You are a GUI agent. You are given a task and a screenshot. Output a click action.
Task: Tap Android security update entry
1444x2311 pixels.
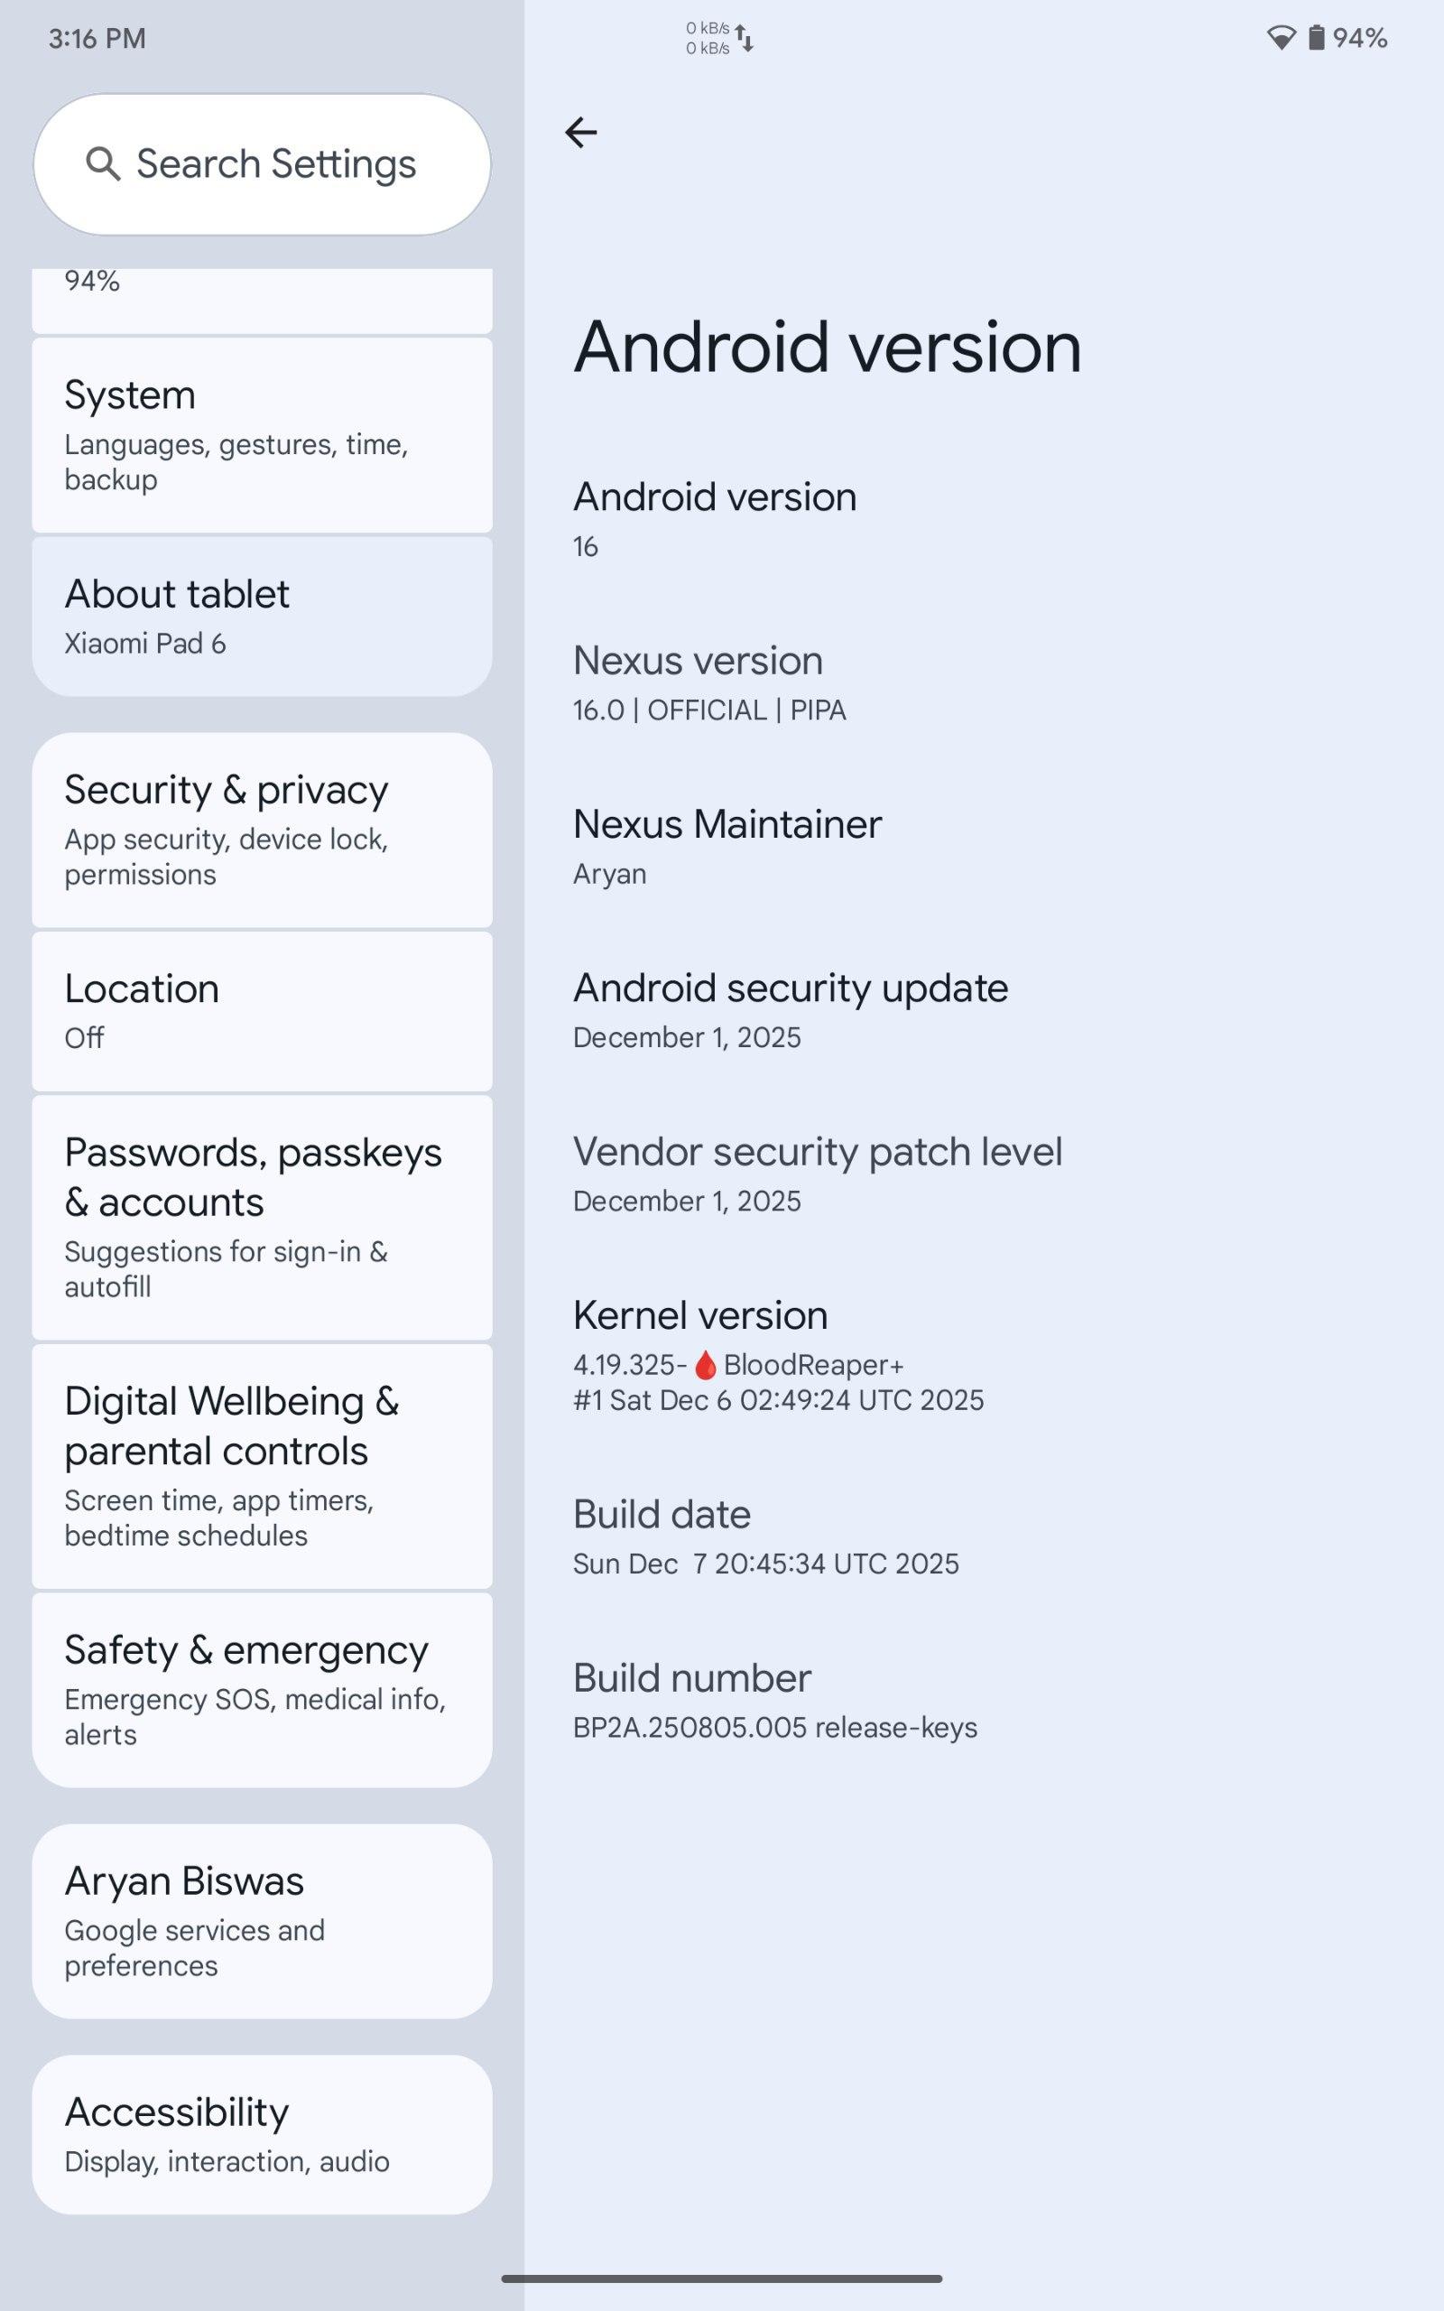click(x=790, y=1010)
